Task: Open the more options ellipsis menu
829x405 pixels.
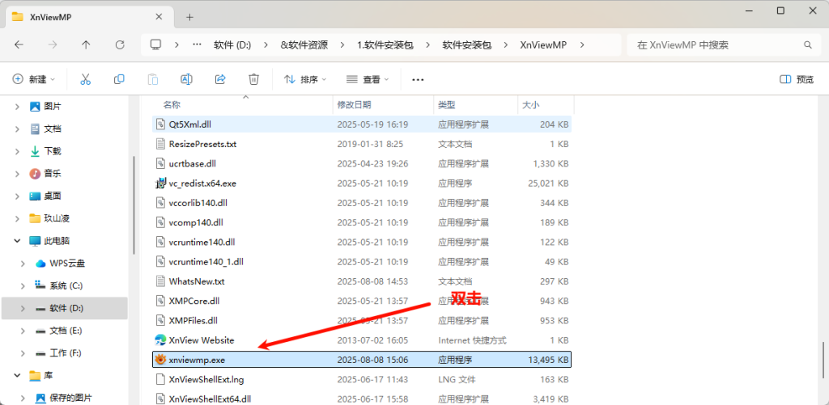Action: pos(418,80)
